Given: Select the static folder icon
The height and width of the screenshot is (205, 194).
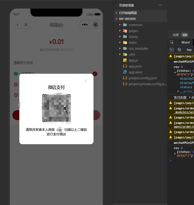Looking at the screenshot, I should click(125, 42).
